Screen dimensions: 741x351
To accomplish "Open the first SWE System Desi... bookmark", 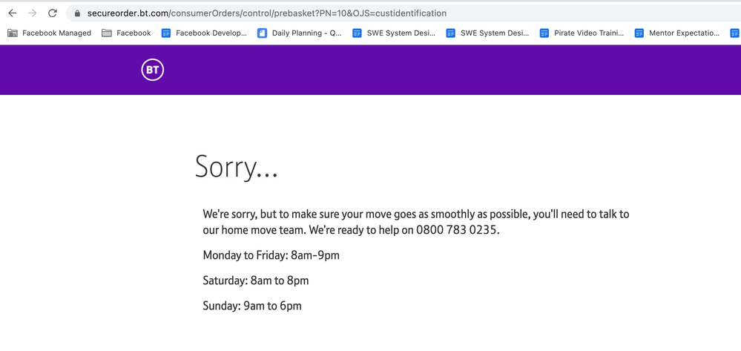I will [x=393, y=33].
